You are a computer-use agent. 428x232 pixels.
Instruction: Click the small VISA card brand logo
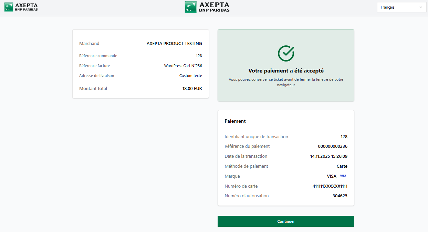(x=343, y=176)
